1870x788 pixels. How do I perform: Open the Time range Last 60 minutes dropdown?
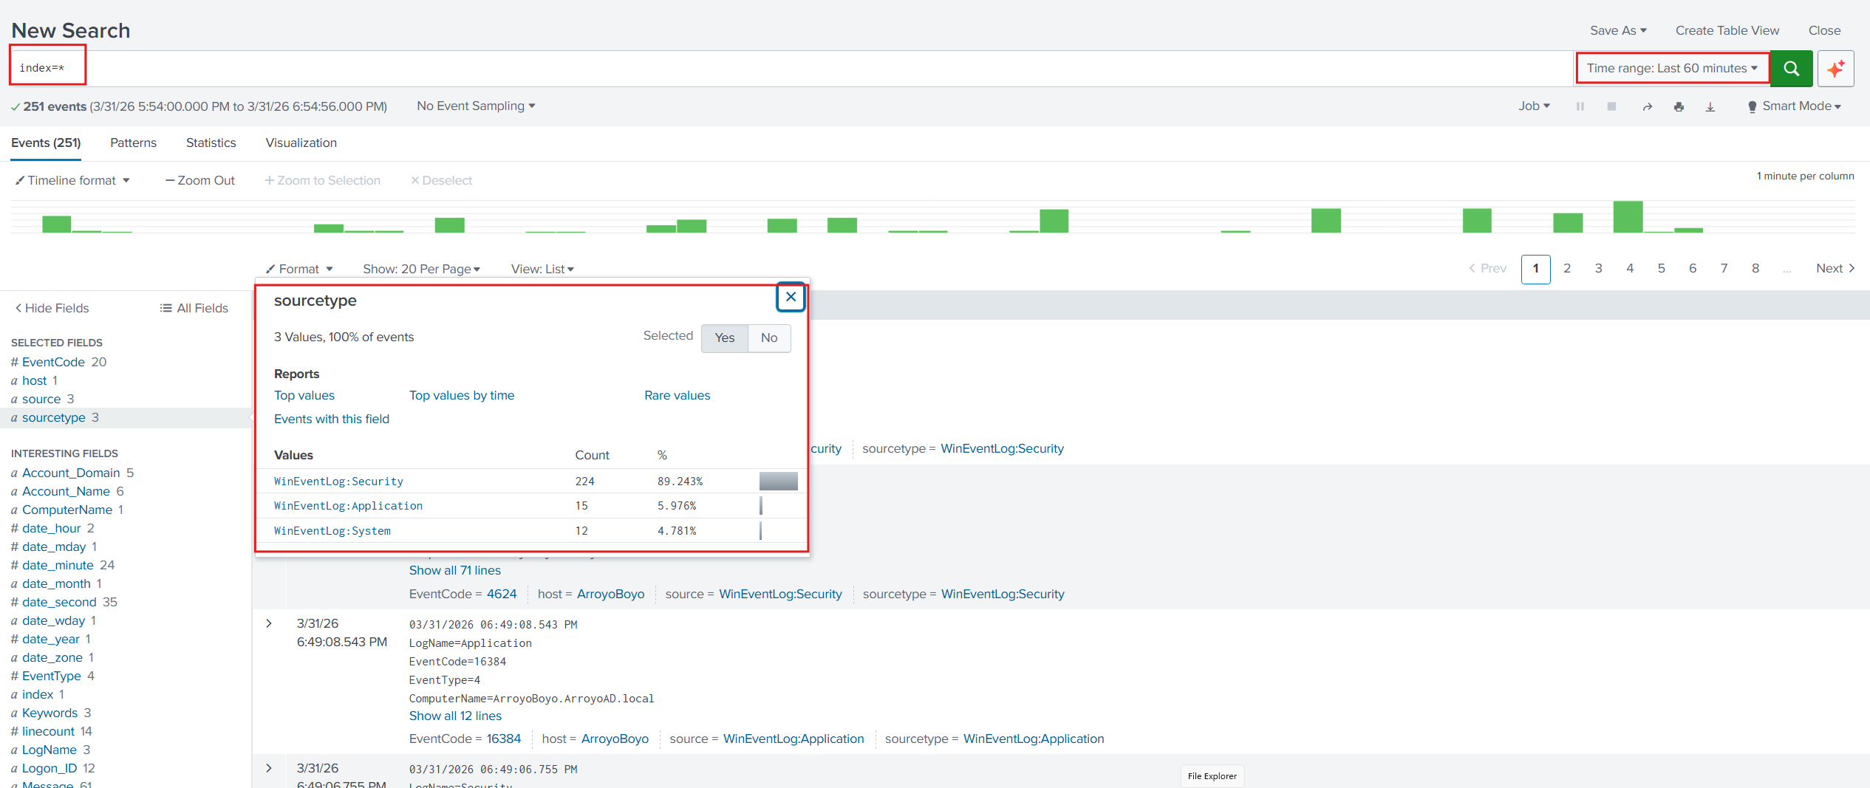[1671, 68]
